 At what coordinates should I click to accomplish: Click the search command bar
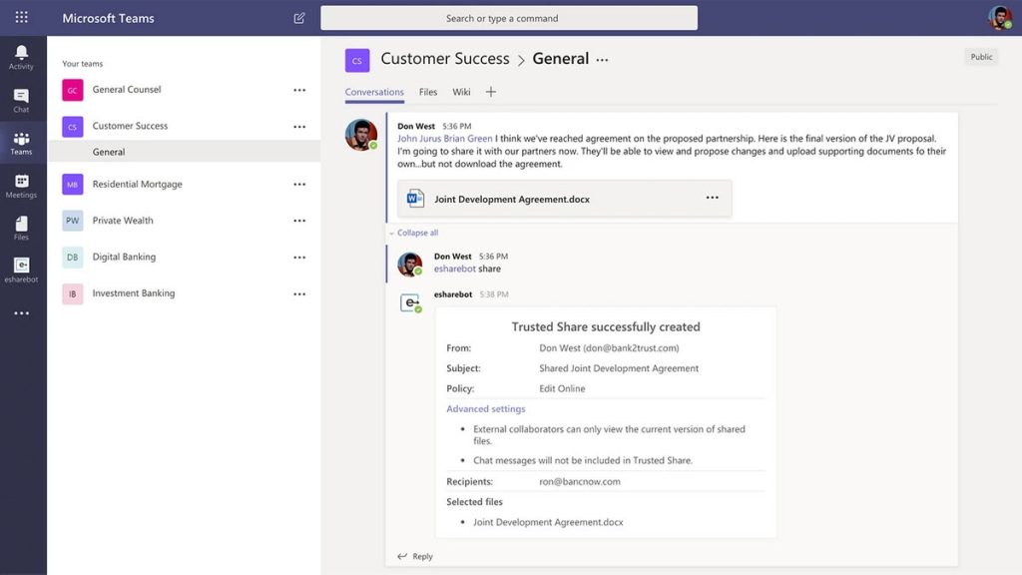(x=509, y=17)
